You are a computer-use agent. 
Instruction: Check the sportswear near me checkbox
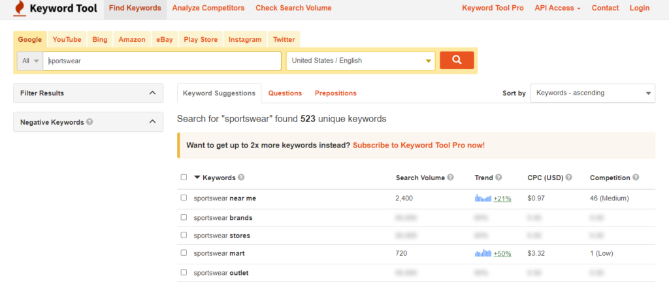point(184,198)
